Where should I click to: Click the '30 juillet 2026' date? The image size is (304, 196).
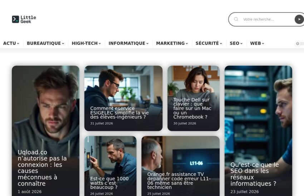pos(185,123)
